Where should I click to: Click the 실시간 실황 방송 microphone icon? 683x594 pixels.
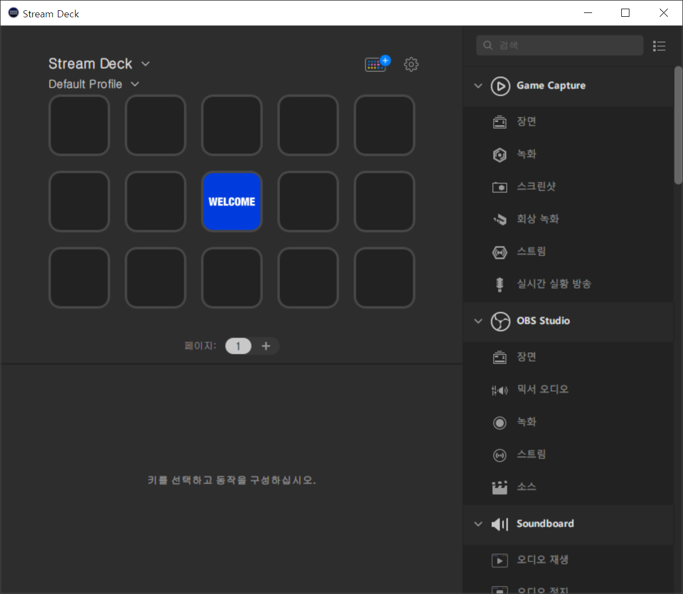point(500,284)
